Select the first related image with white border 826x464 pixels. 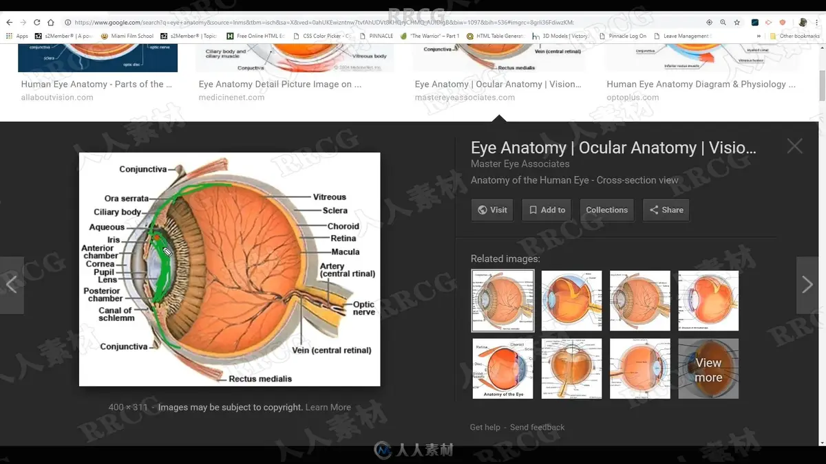click(x=502, y=300)
